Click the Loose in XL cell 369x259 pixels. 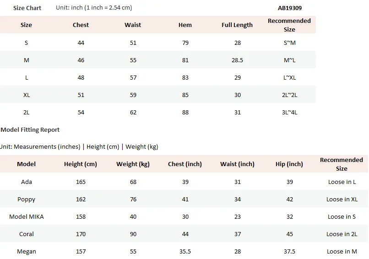pyautogui.click(x=342, y=200)
